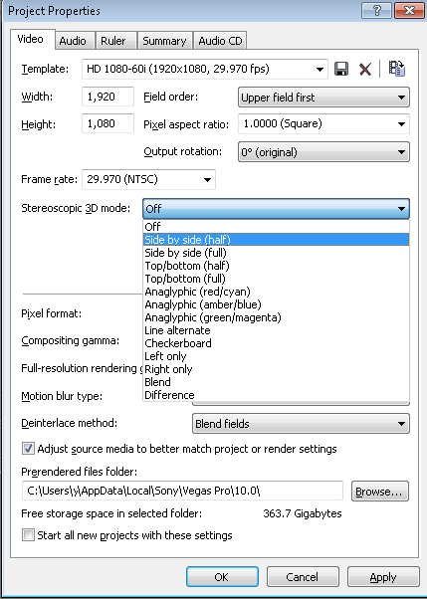Screen dimensions: 427x599
Task: Expand the Frame rate combo box
Action: pyautogui.click(x=148, y=179)
